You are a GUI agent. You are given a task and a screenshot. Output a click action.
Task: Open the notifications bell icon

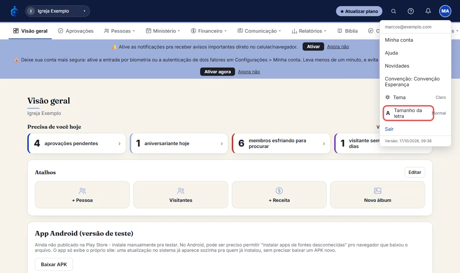[x=428, y=11]
